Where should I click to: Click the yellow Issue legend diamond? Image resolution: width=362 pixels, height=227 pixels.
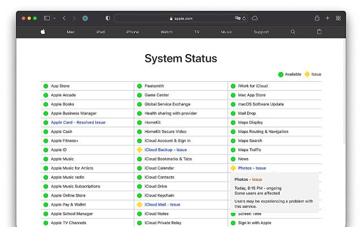point(307,74)
